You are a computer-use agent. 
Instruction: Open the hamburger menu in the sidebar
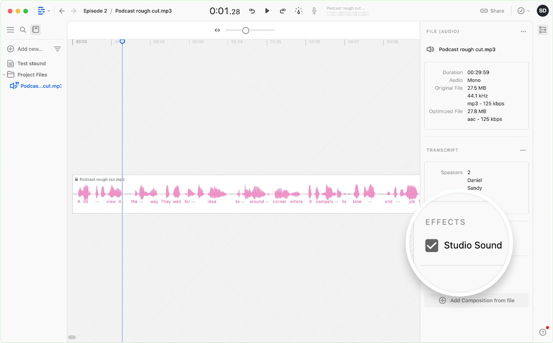pos(10,30)
